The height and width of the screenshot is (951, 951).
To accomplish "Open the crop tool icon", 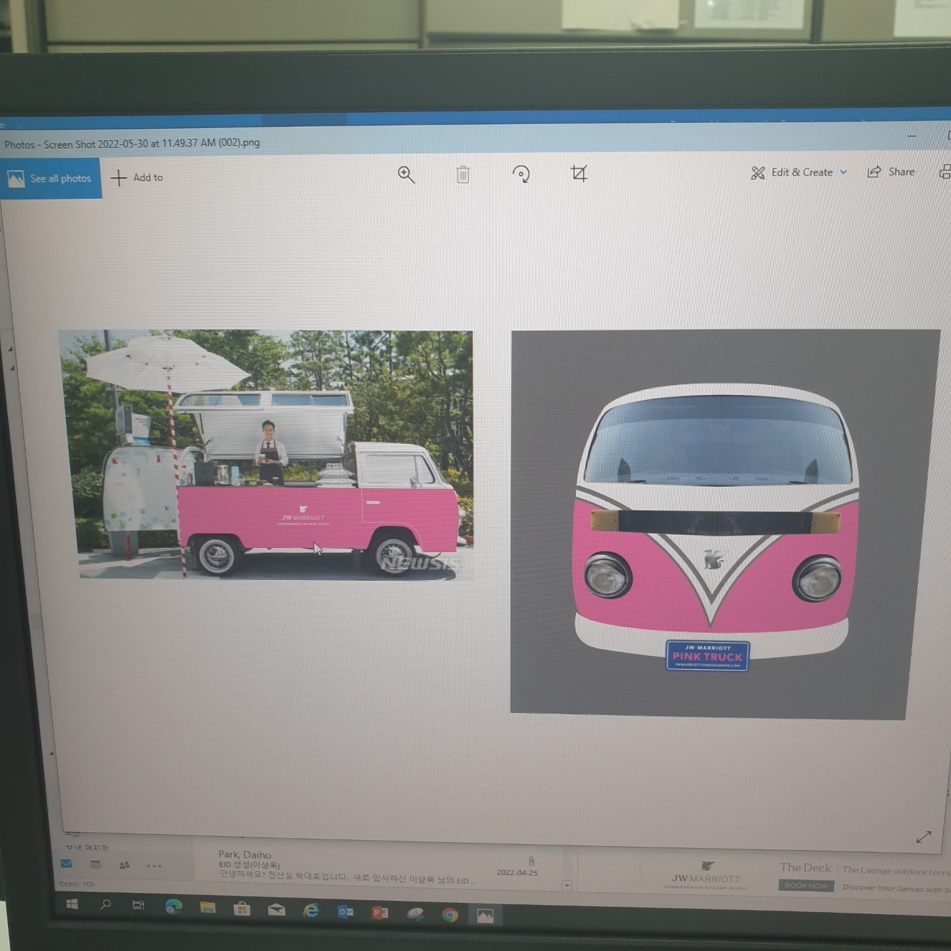I will (x=579, y=174).
